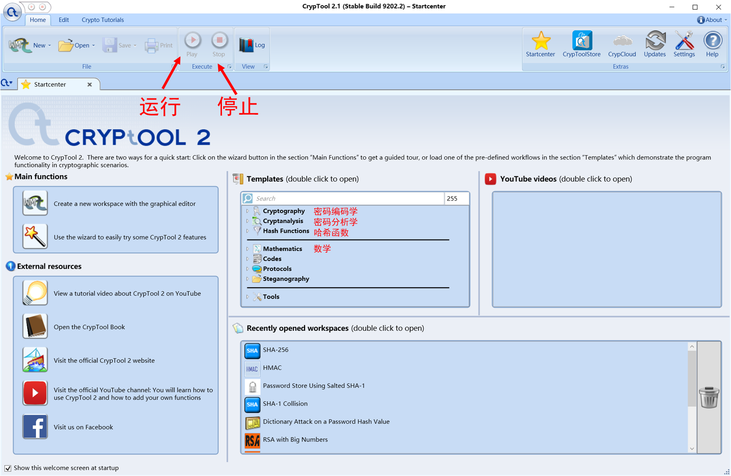Click the recent workspaces scroll up arrow
The width and height of the screenshot is (731, 476).
click(x=692, y=347)
